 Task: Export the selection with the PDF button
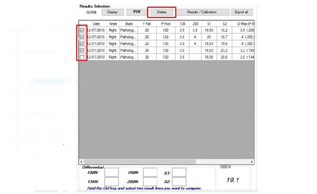[x=137, y=12]
